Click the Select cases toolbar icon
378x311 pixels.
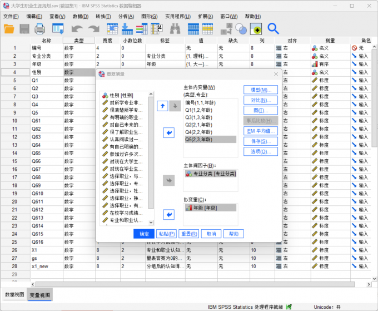point(256,29)
